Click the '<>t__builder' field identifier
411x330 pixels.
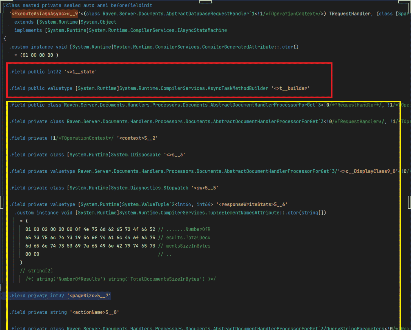290,88
